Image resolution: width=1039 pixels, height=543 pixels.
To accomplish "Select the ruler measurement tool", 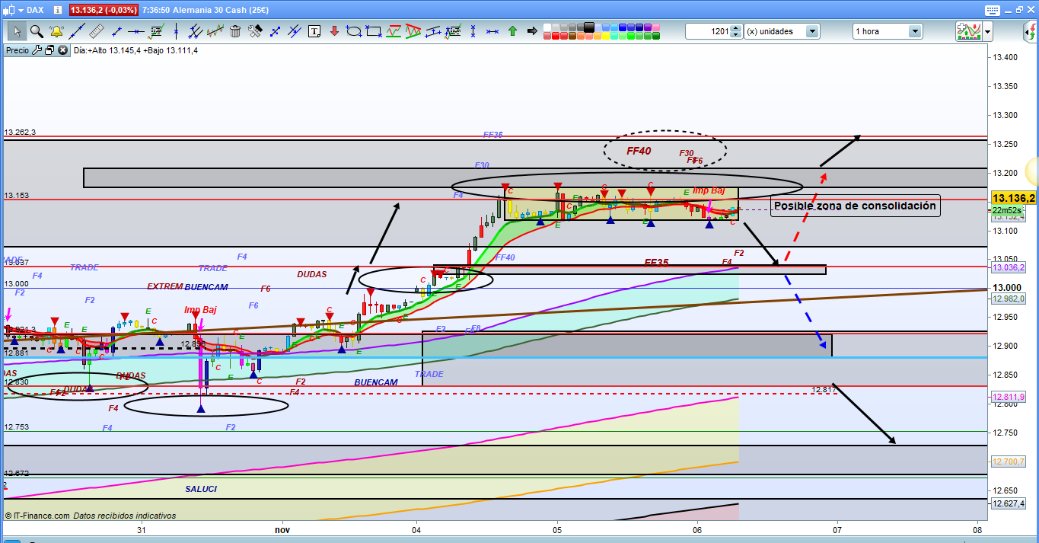I will (x=96, y=31).
